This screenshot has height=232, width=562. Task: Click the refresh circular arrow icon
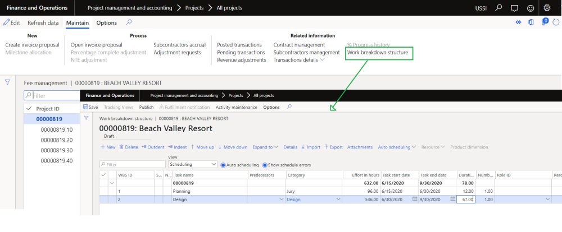[556, 22]
